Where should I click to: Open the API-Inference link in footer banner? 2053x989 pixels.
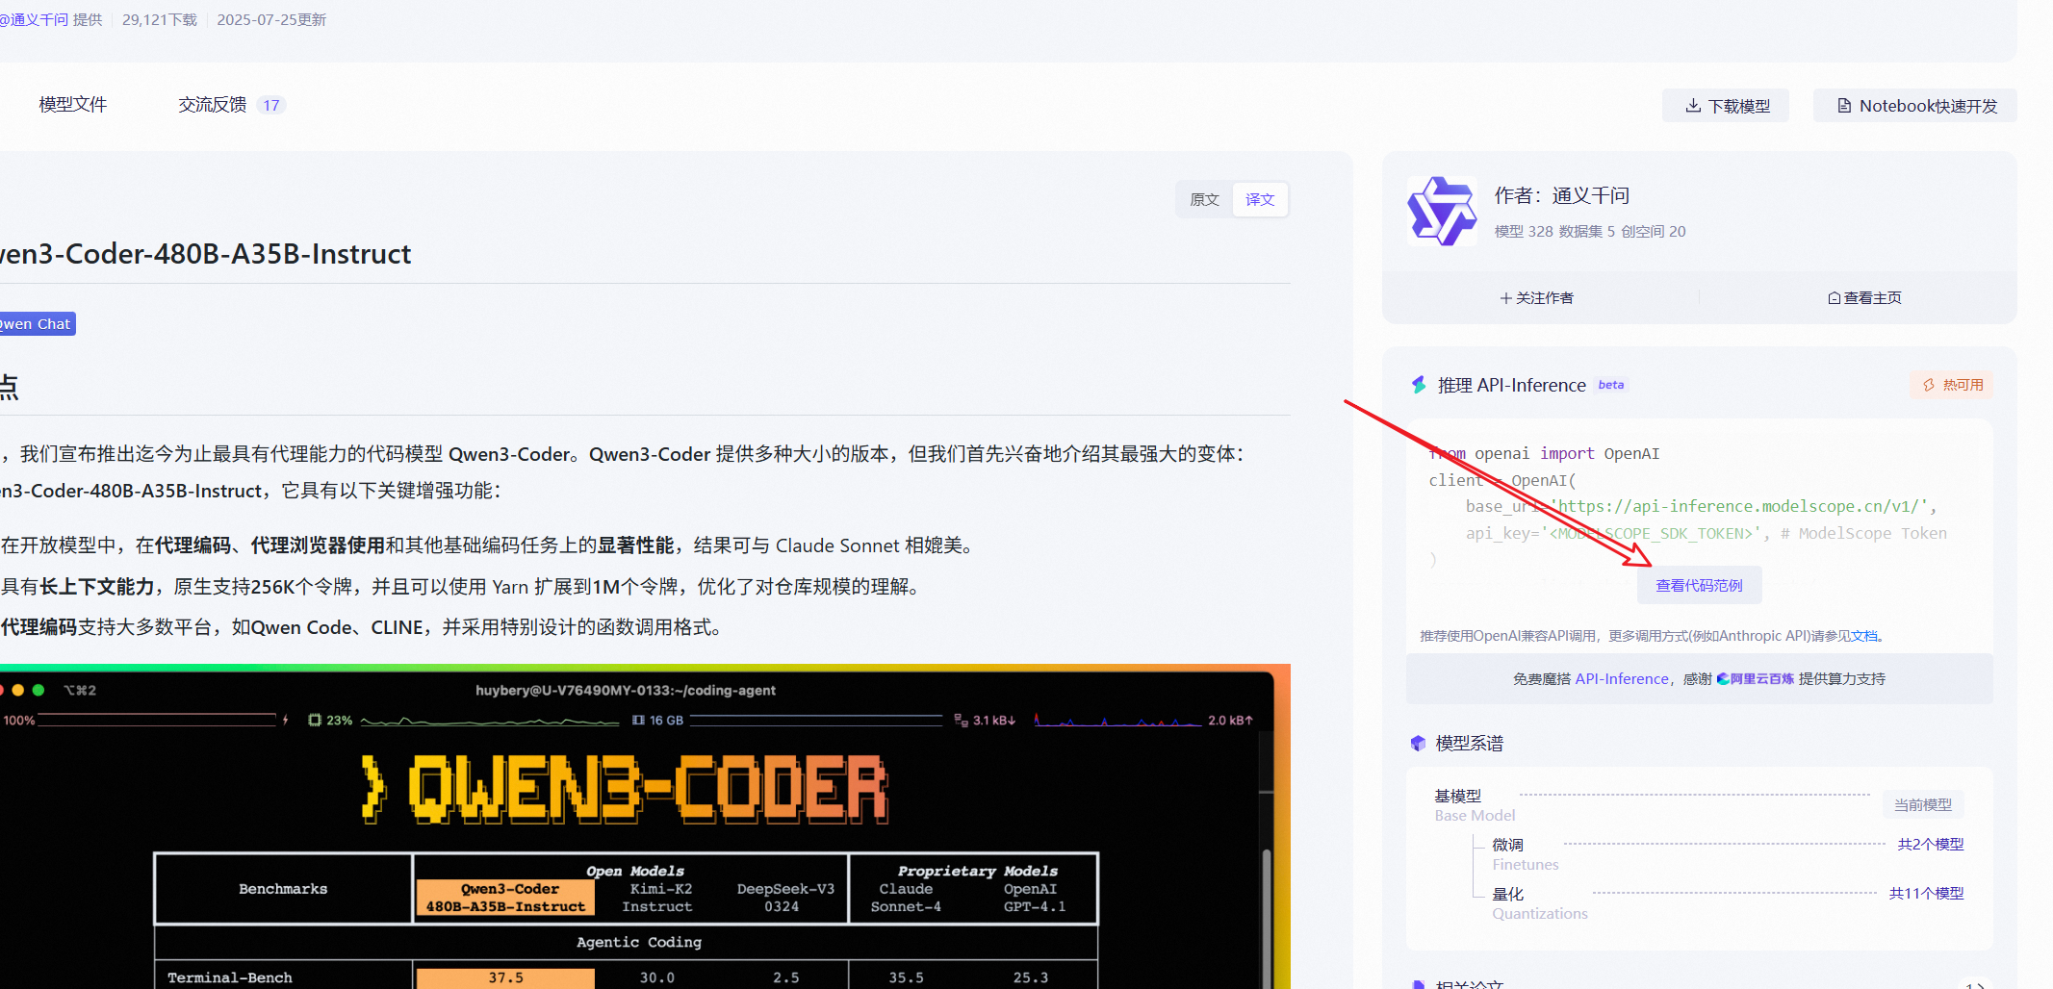click(1622, 679)
